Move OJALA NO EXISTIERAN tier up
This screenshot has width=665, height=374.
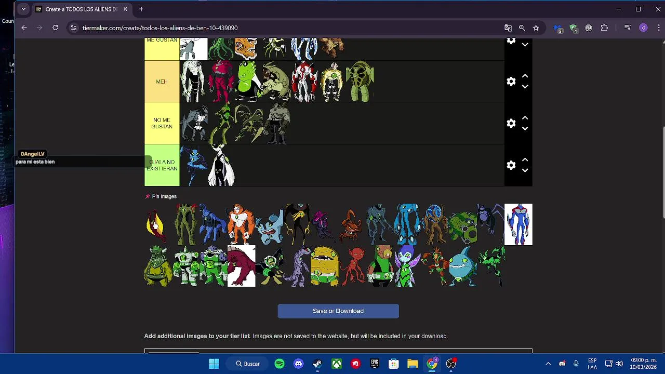pos(525,159)
